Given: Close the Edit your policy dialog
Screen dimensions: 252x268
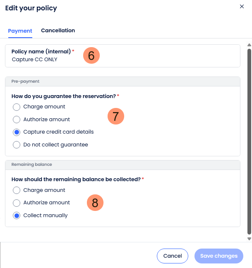Looking at the screenshot, I should click(242, 7).
